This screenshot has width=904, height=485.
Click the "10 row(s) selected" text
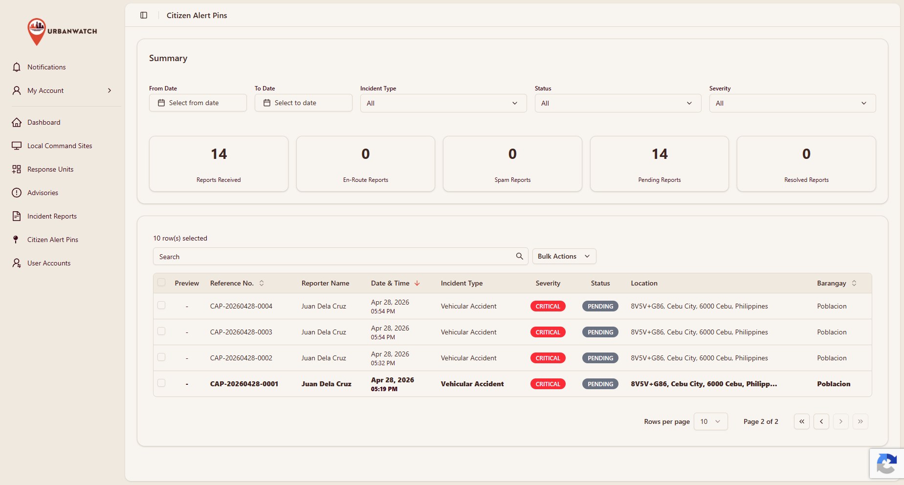[180, 238]
